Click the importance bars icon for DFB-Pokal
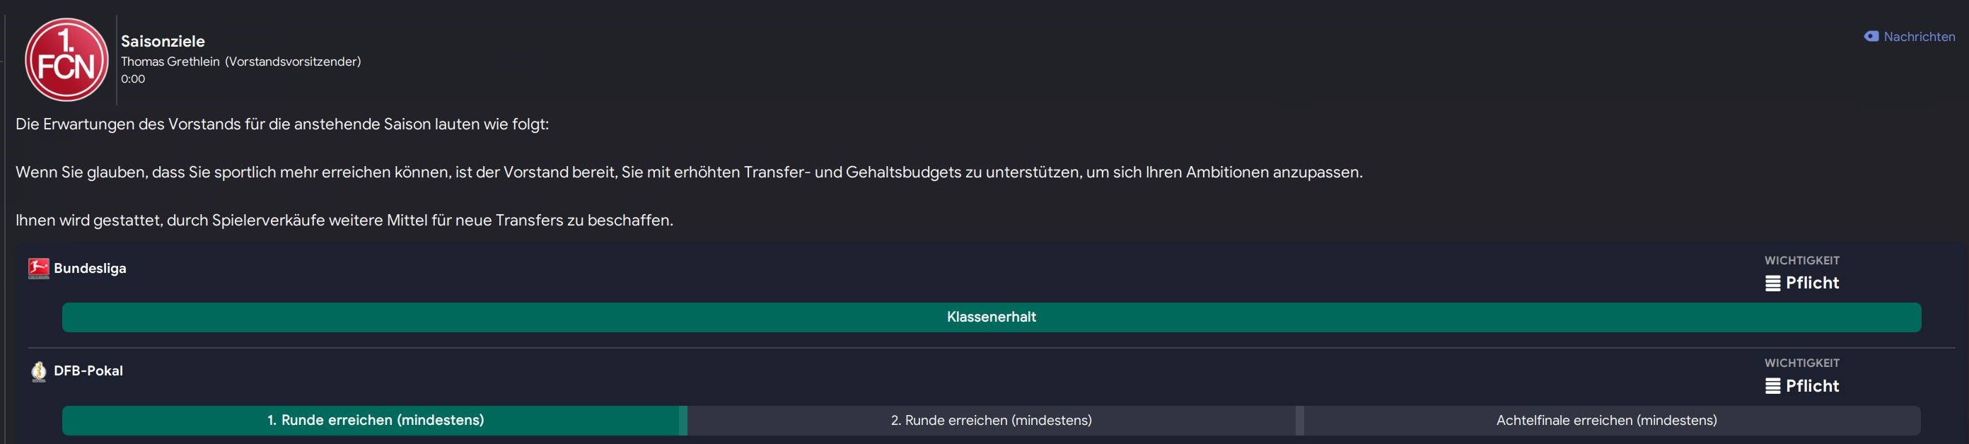This screenshot has width=1969, height=444. pyautogui.click(x=1772, y=386)
